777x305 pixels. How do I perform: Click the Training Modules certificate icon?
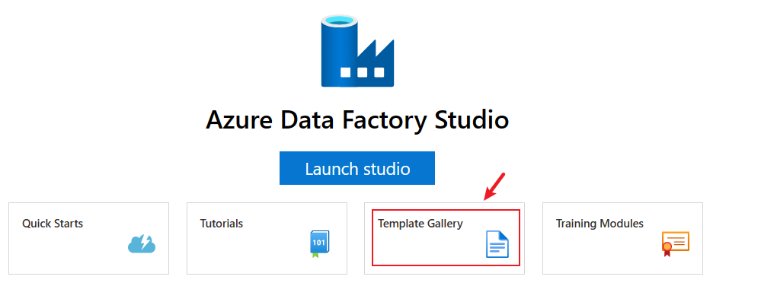click(x=676, y=243)
